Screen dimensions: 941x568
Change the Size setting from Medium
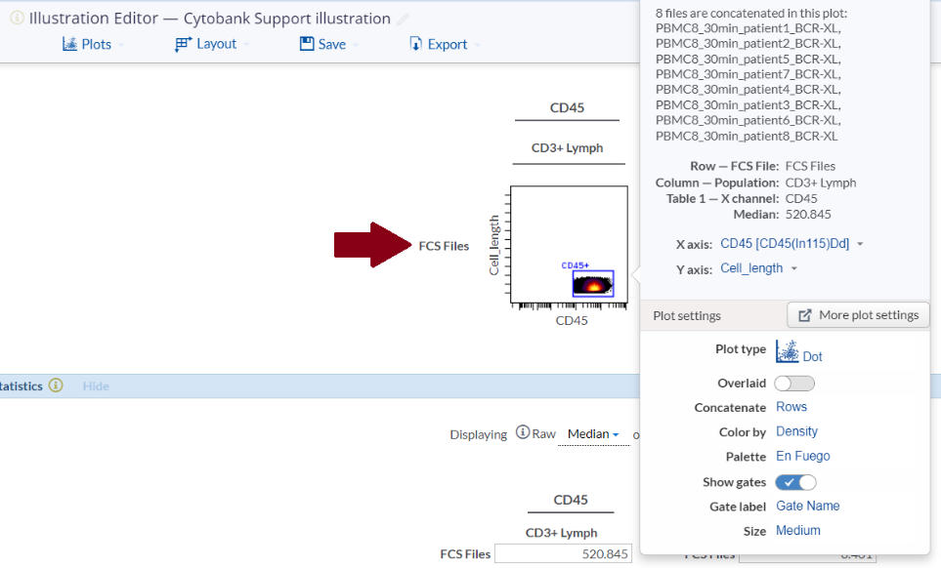tap(797, 531)
